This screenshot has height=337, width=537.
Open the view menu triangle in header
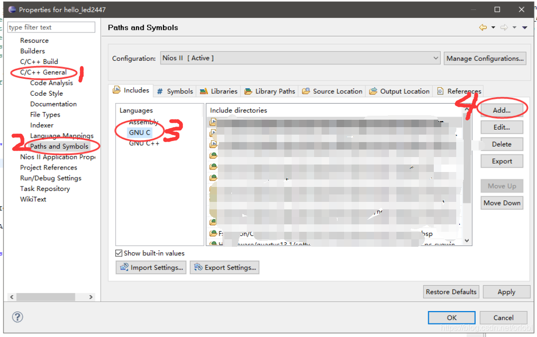(x=525, y=27)
